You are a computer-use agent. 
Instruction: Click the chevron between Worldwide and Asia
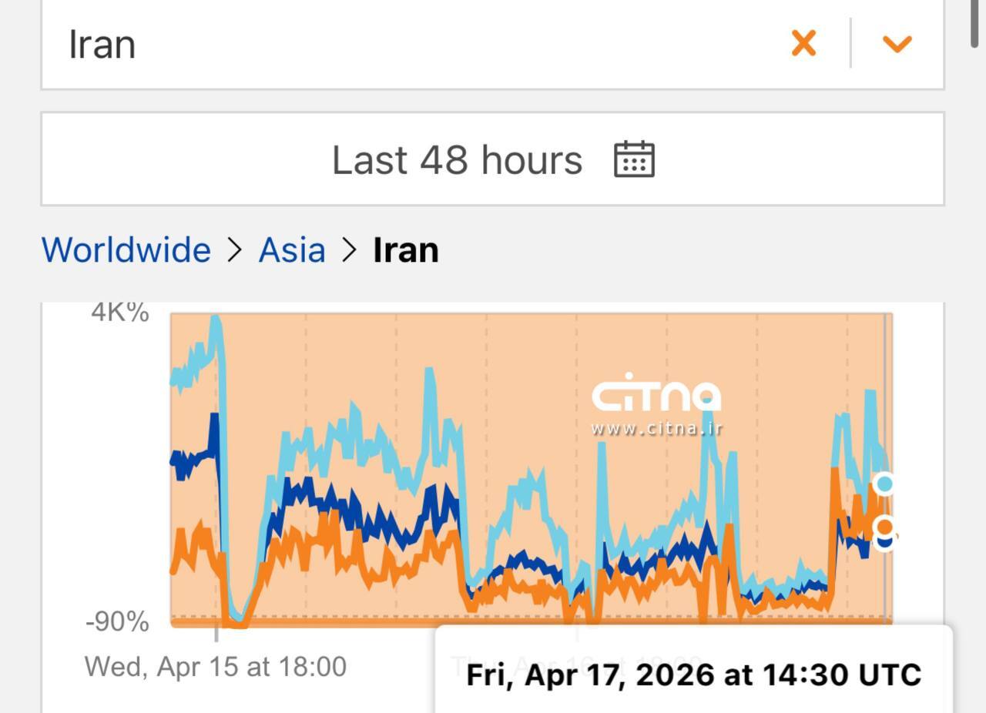tap(234, 250)
